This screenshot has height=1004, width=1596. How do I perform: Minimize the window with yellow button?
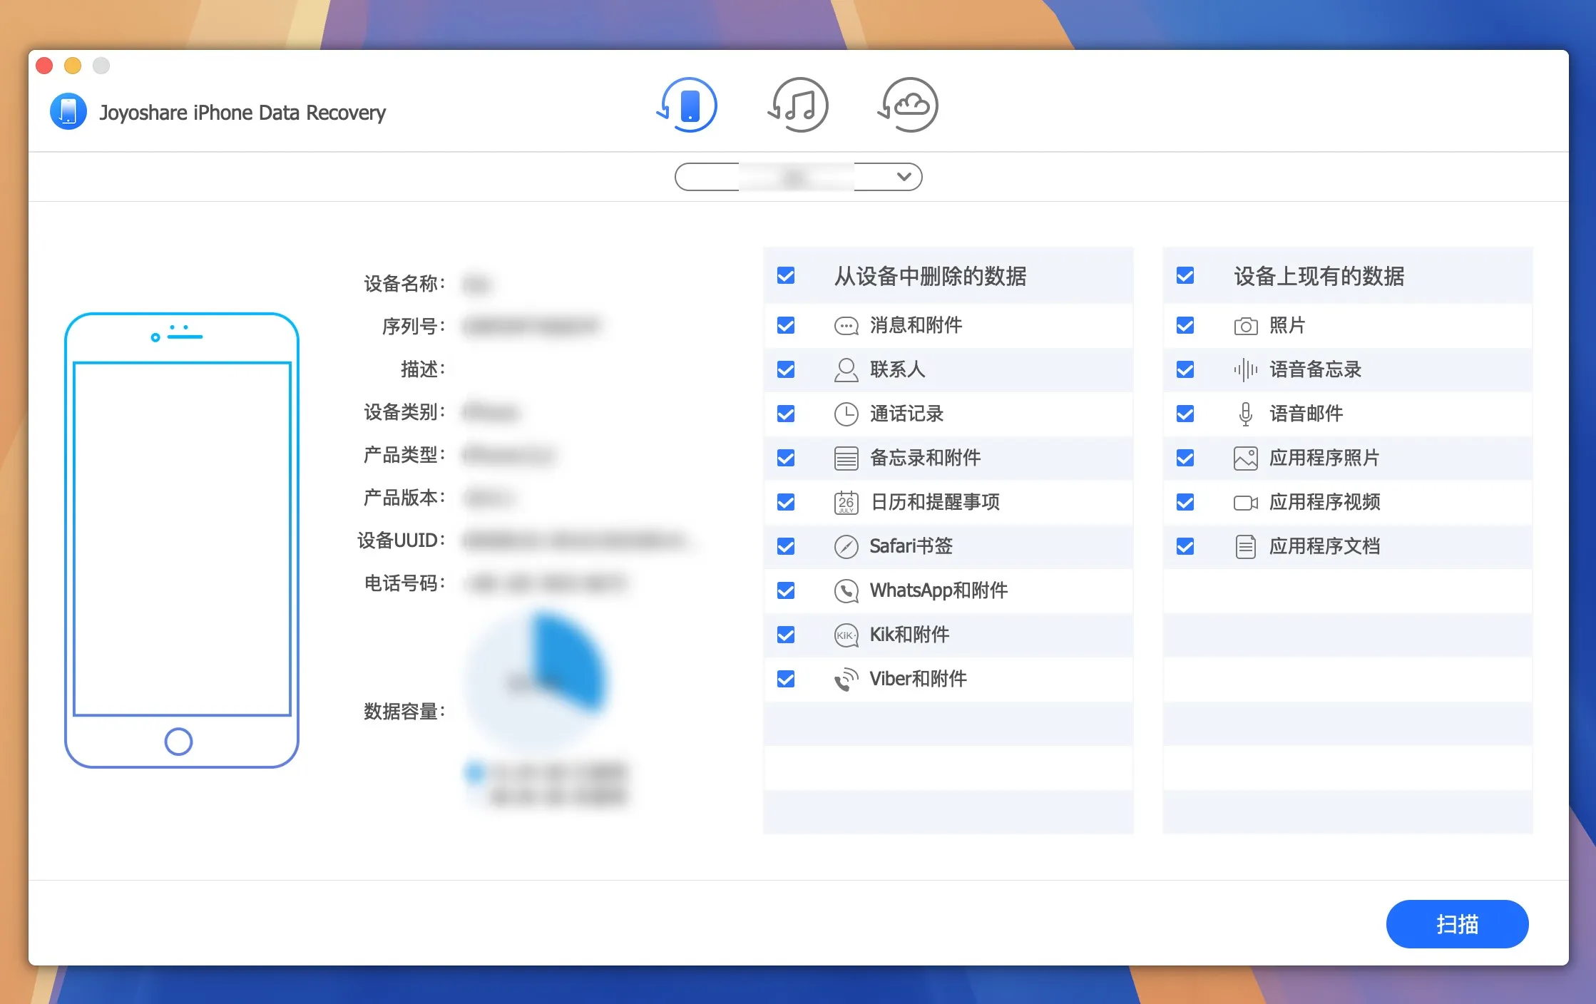pos(73,66)
